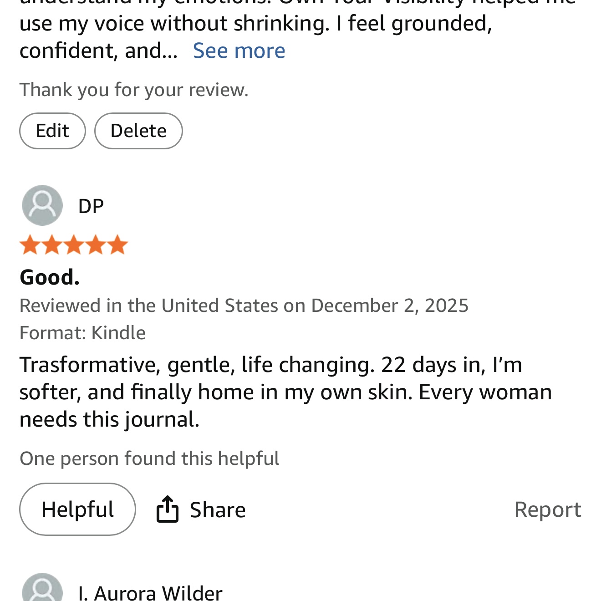The width and height of the screenshot is (601, 601).
Task: Tap the share arrow icon
Action: tap(167, 509)
